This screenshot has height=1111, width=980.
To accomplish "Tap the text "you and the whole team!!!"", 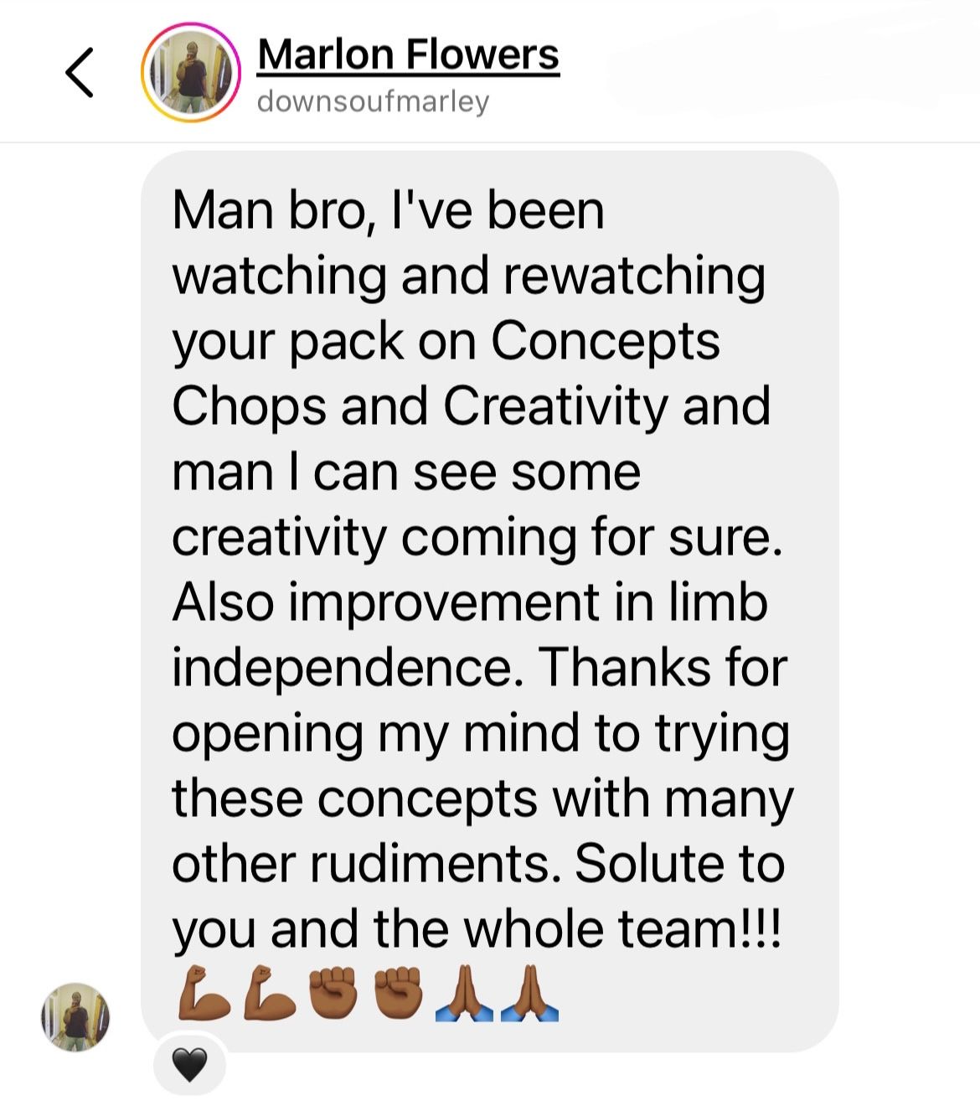I will tap(477, 930).
